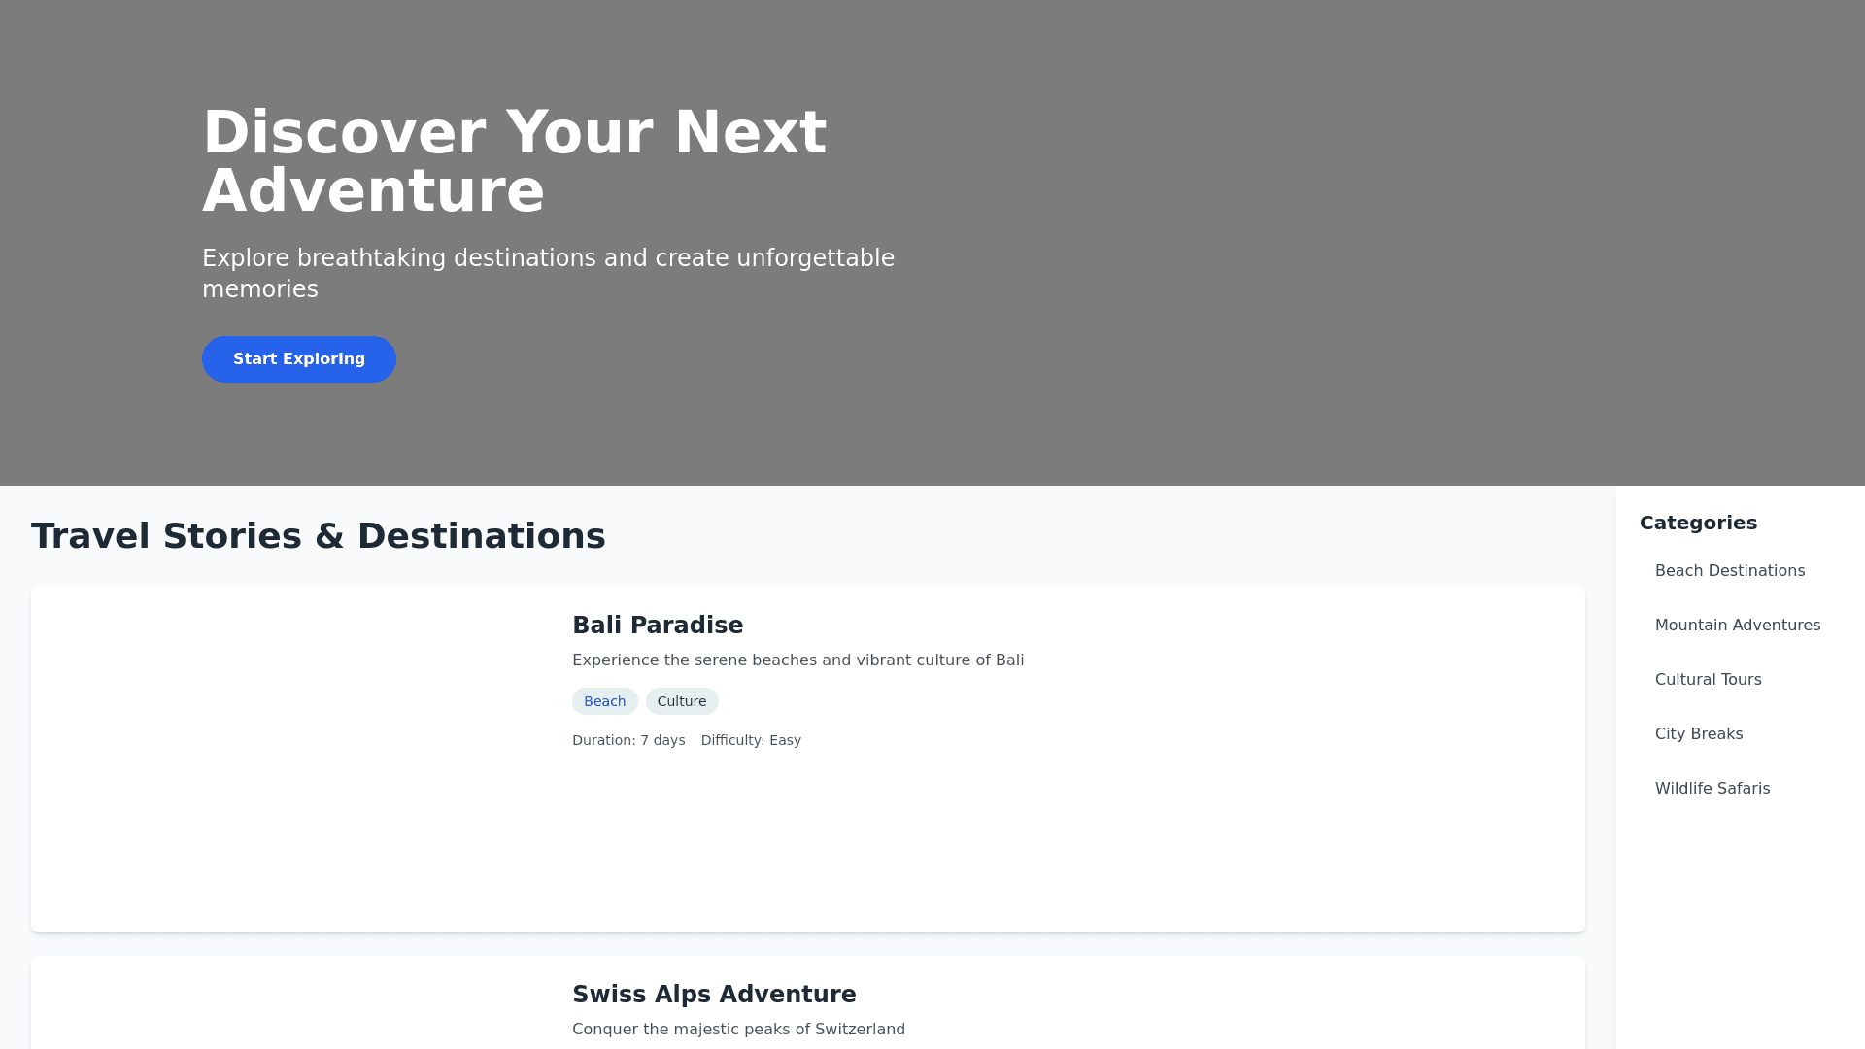Open the City Breaks category

(x=1698, y=734)
